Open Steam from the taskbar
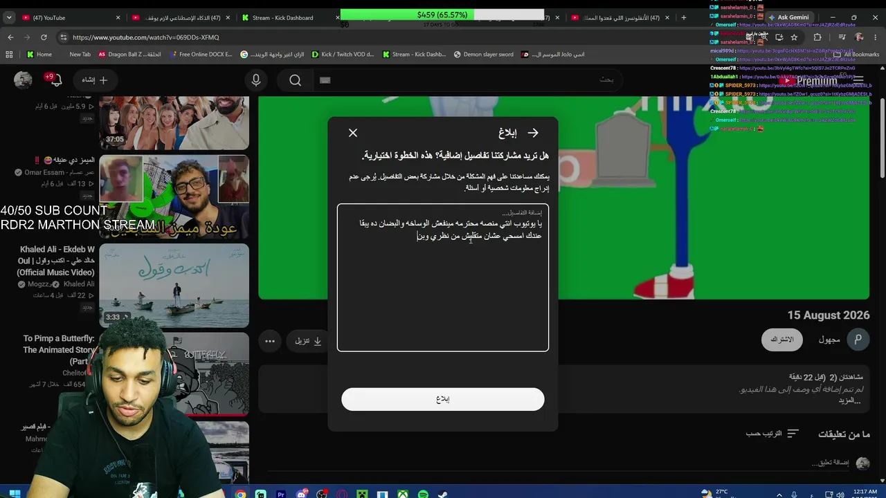This screenshot has height=498, width=886. [x=443, y=494]
